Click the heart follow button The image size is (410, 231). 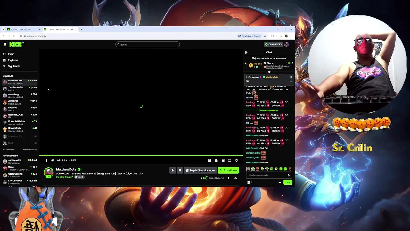[x=180, y=170]
